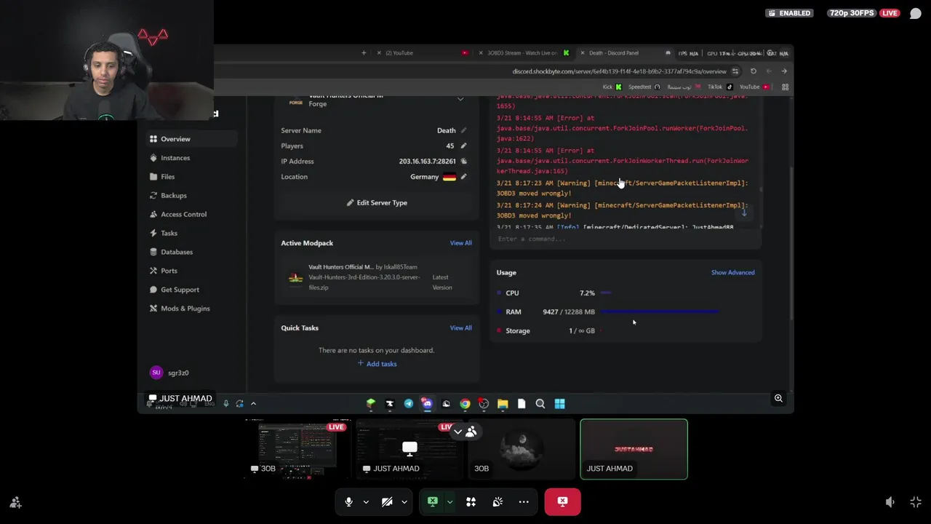Click the Edit Server Type button
The width and height of the screenshot is (931, 524).
tap(376, 203)
